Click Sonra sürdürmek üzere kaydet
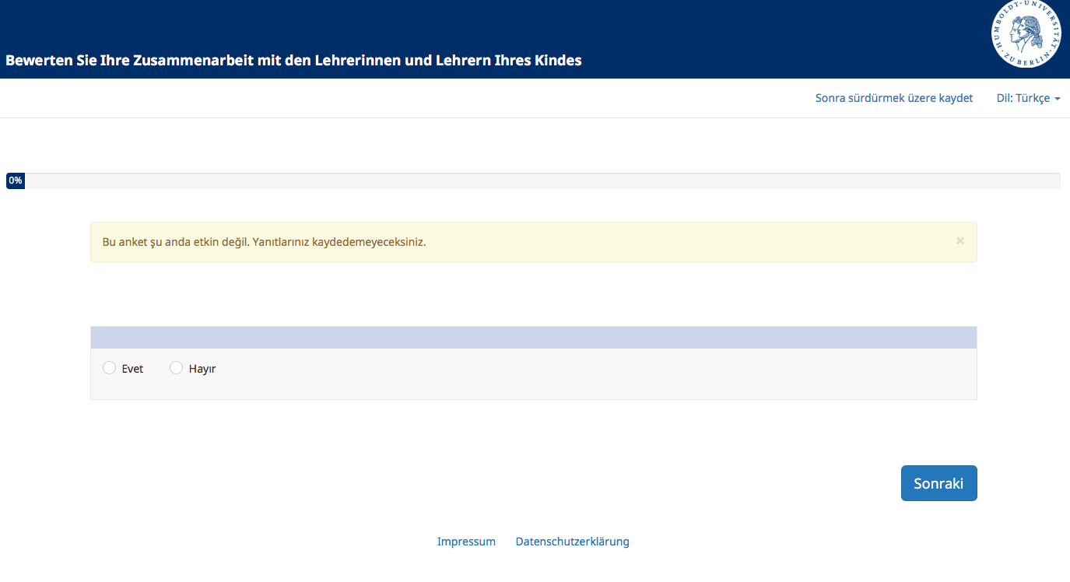 [x=893, y=98]
